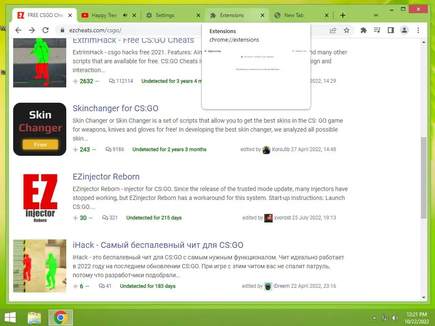The height and width of the screenshot is (326, 435).
Task: Downvote EZinjector Reborn with minus icon
Action: pyautogui.click(x=90, y=218)
